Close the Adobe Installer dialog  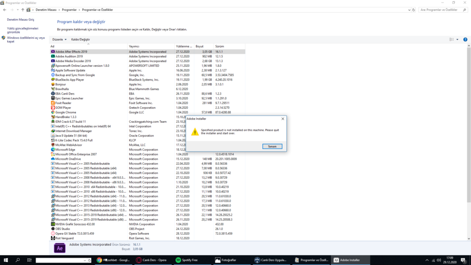(x=283, y=119)
